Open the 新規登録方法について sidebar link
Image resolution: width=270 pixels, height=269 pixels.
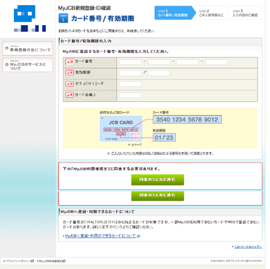[x=27, y=48]
